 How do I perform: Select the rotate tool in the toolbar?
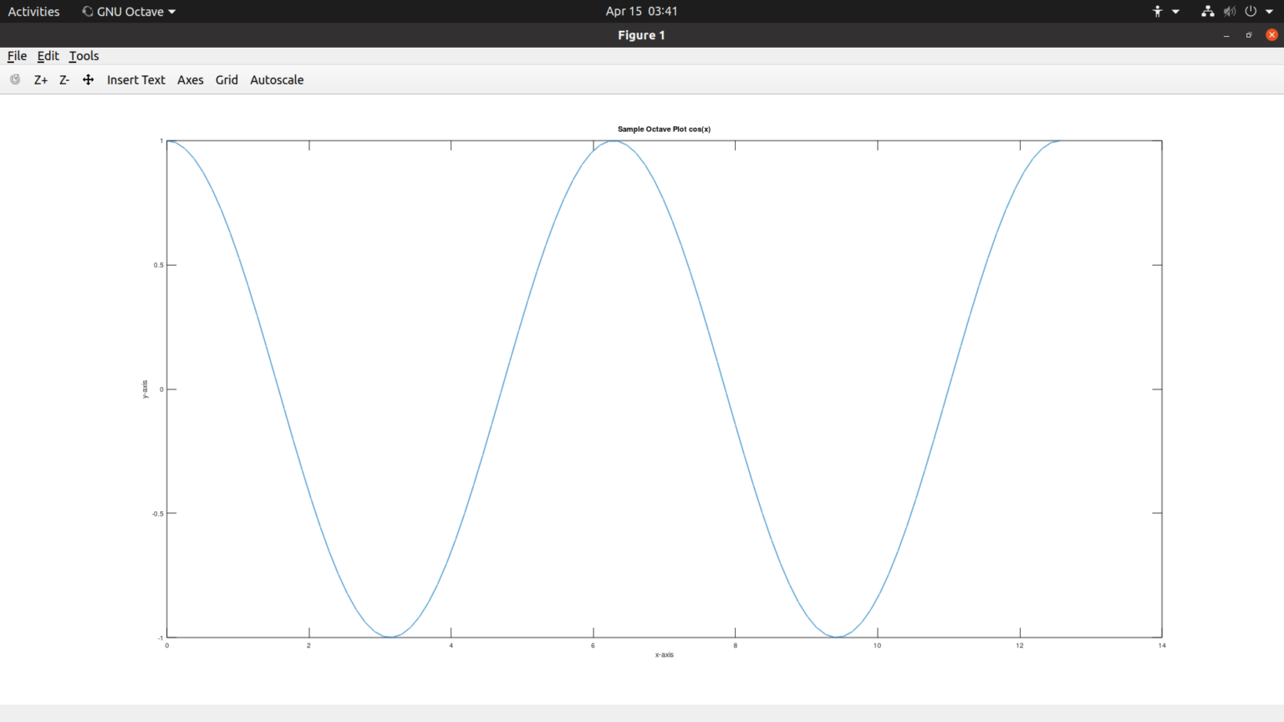point(15,79)
